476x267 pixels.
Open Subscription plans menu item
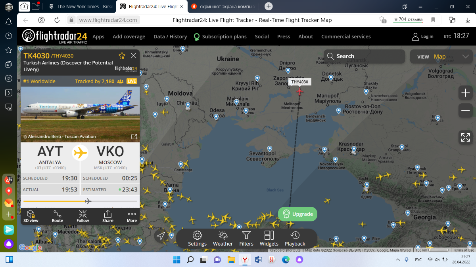(x=224, y=36)
